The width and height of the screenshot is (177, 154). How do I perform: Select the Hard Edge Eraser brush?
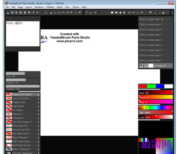coord(23,145)
